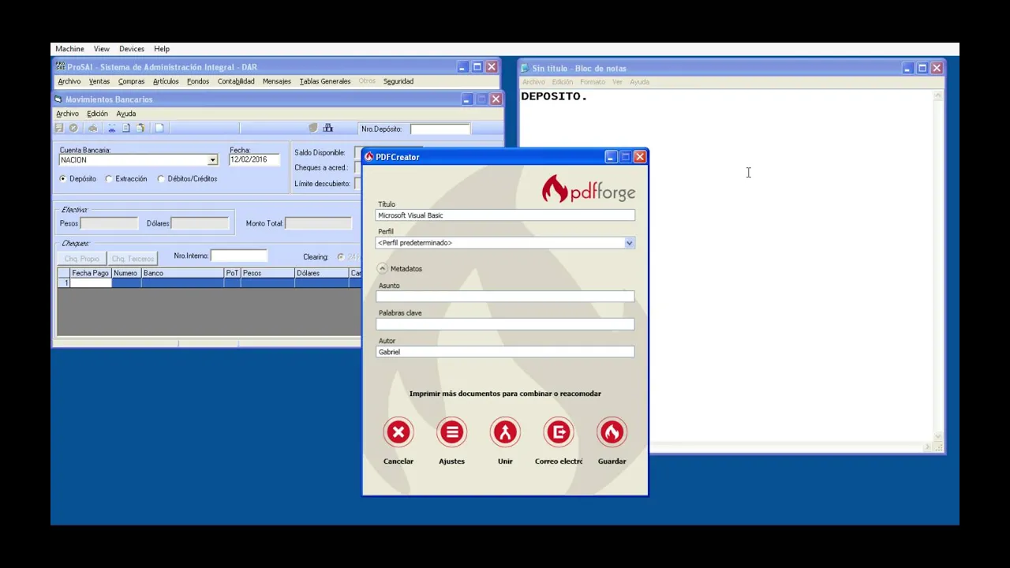Click the Palabras clave field in PDFCreator

[505, 324]
